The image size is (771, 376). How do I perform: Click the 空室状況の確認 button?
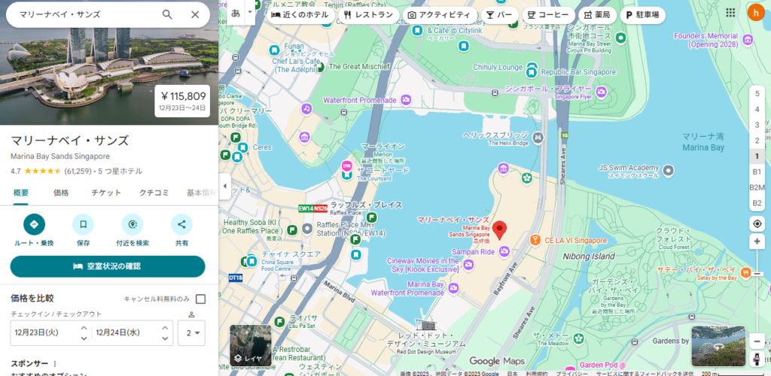(108, 266)
